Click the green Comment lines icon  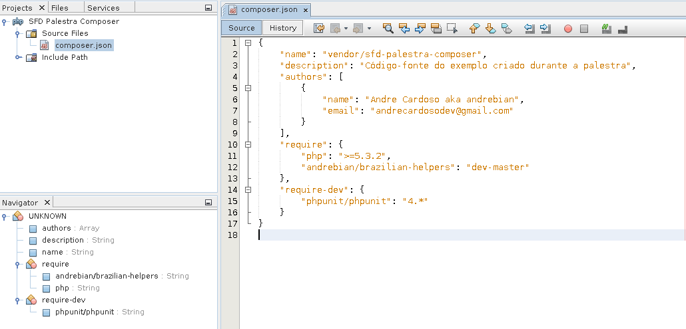(606, 29)
